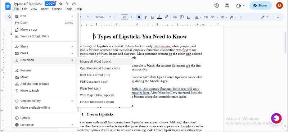Open the document outline icon
Image resolution: width=288 pixels, height=132 pixels.
11,33
